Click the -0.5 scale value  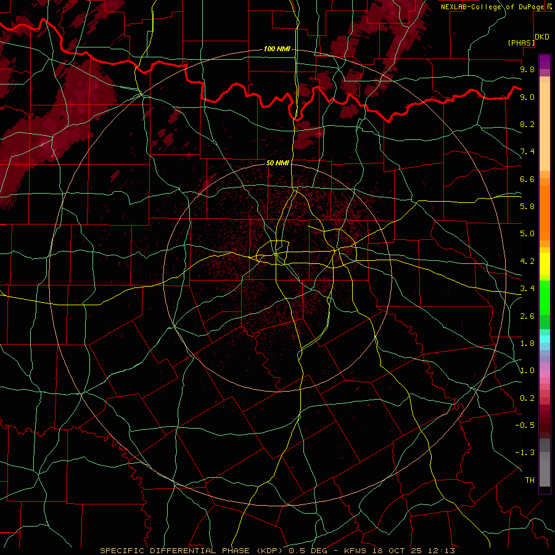click(525, 425)
